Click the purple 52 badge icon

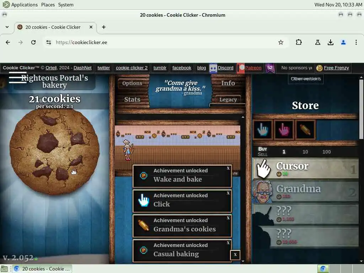pos(270,68)
